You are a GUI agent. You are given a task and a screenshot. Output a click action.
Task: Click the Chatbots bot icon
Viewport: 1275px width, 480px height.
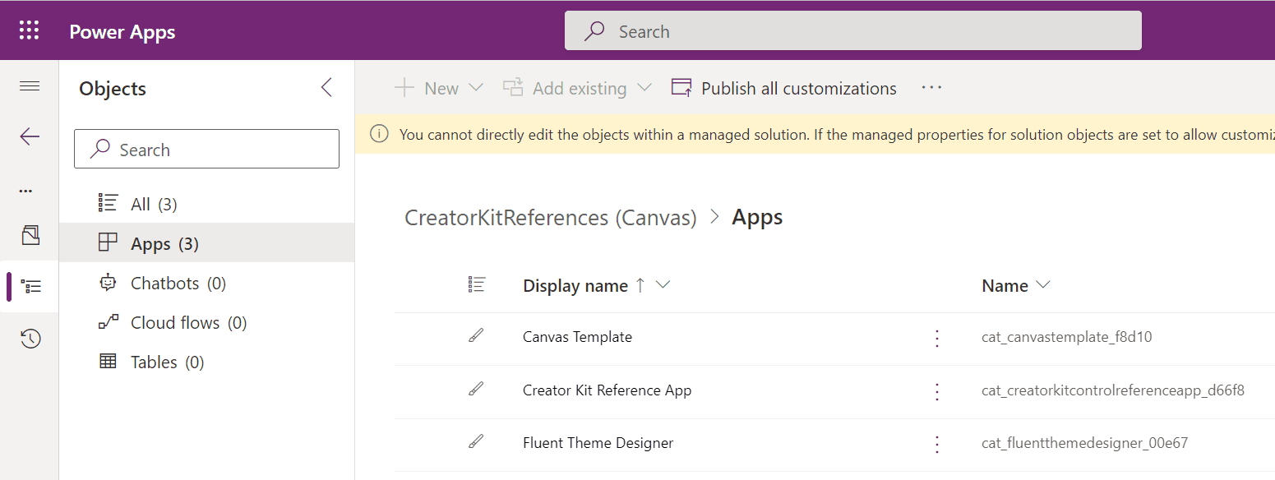coord(108,282)
